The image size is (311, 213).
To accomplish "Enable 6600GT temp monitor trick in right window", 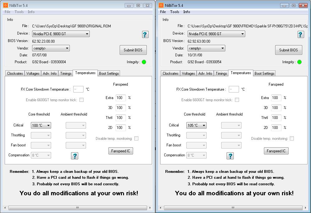I will (237, 100).
